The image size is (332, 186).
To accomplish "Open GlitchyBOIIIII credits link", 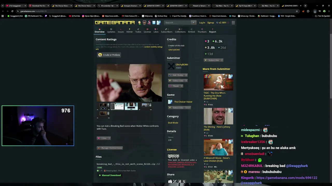I will click(174, 50).
